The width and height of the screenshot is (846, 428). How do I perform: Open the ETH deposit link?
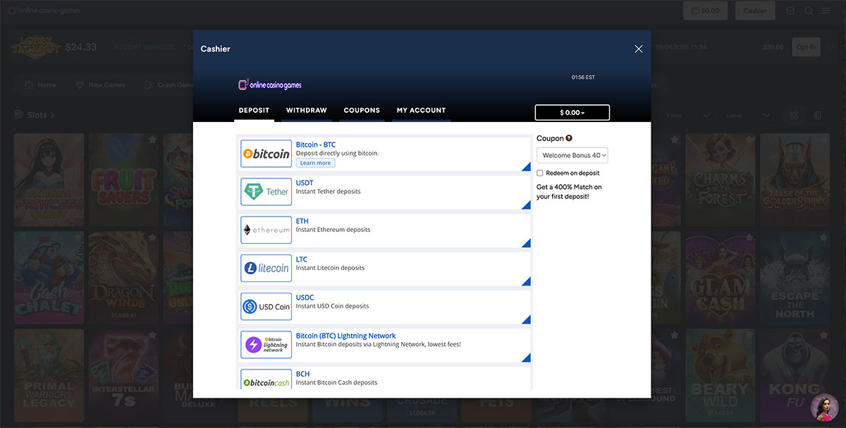pos(302,221)
